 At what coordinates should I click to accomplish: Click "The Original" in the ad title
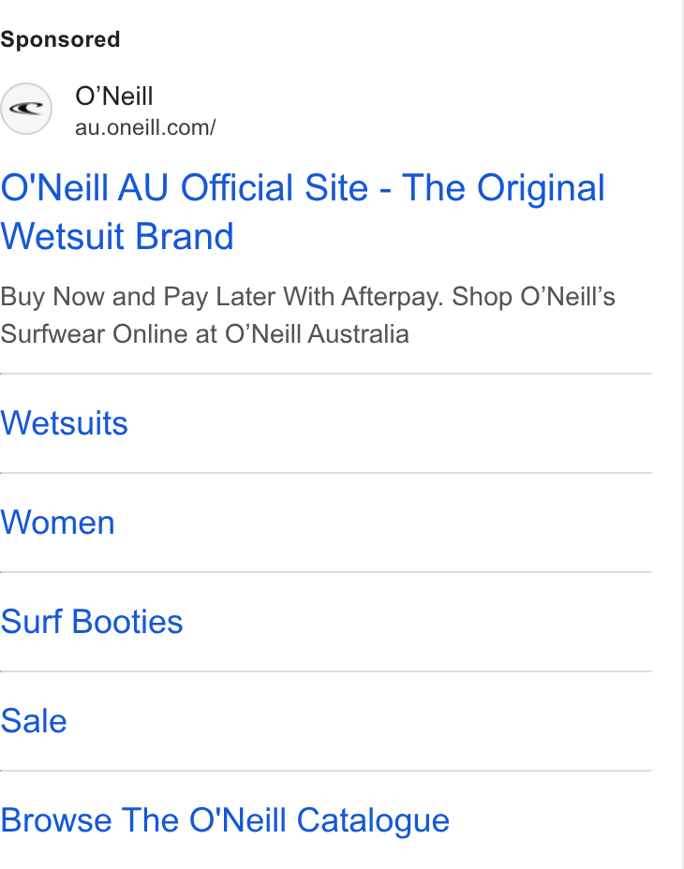coord(503,188)
